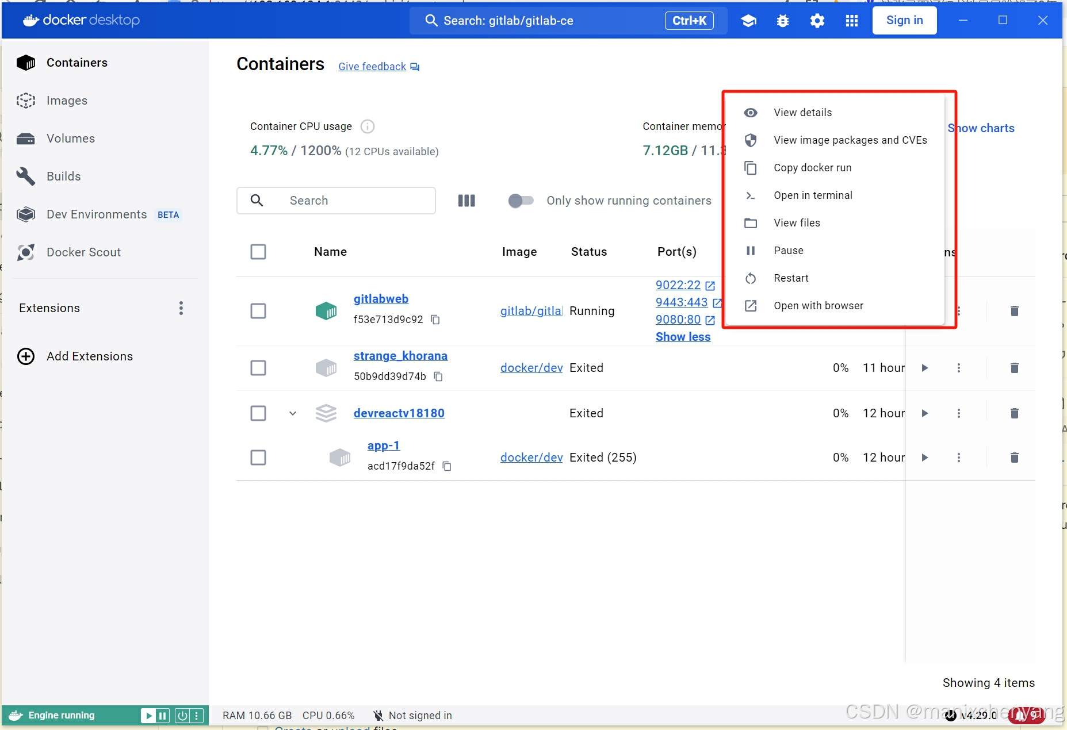The height and width of the screenshot is (730, 1067).
Task: Click the Give feedback chat icon
Action: [x=415, y=67]
